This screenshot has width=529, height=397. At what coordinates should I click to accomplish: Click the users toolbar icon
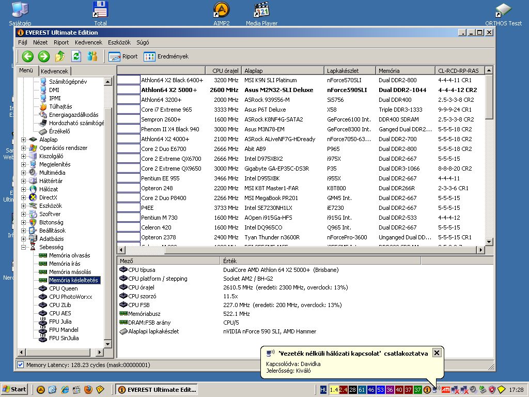tap(92, 56)
